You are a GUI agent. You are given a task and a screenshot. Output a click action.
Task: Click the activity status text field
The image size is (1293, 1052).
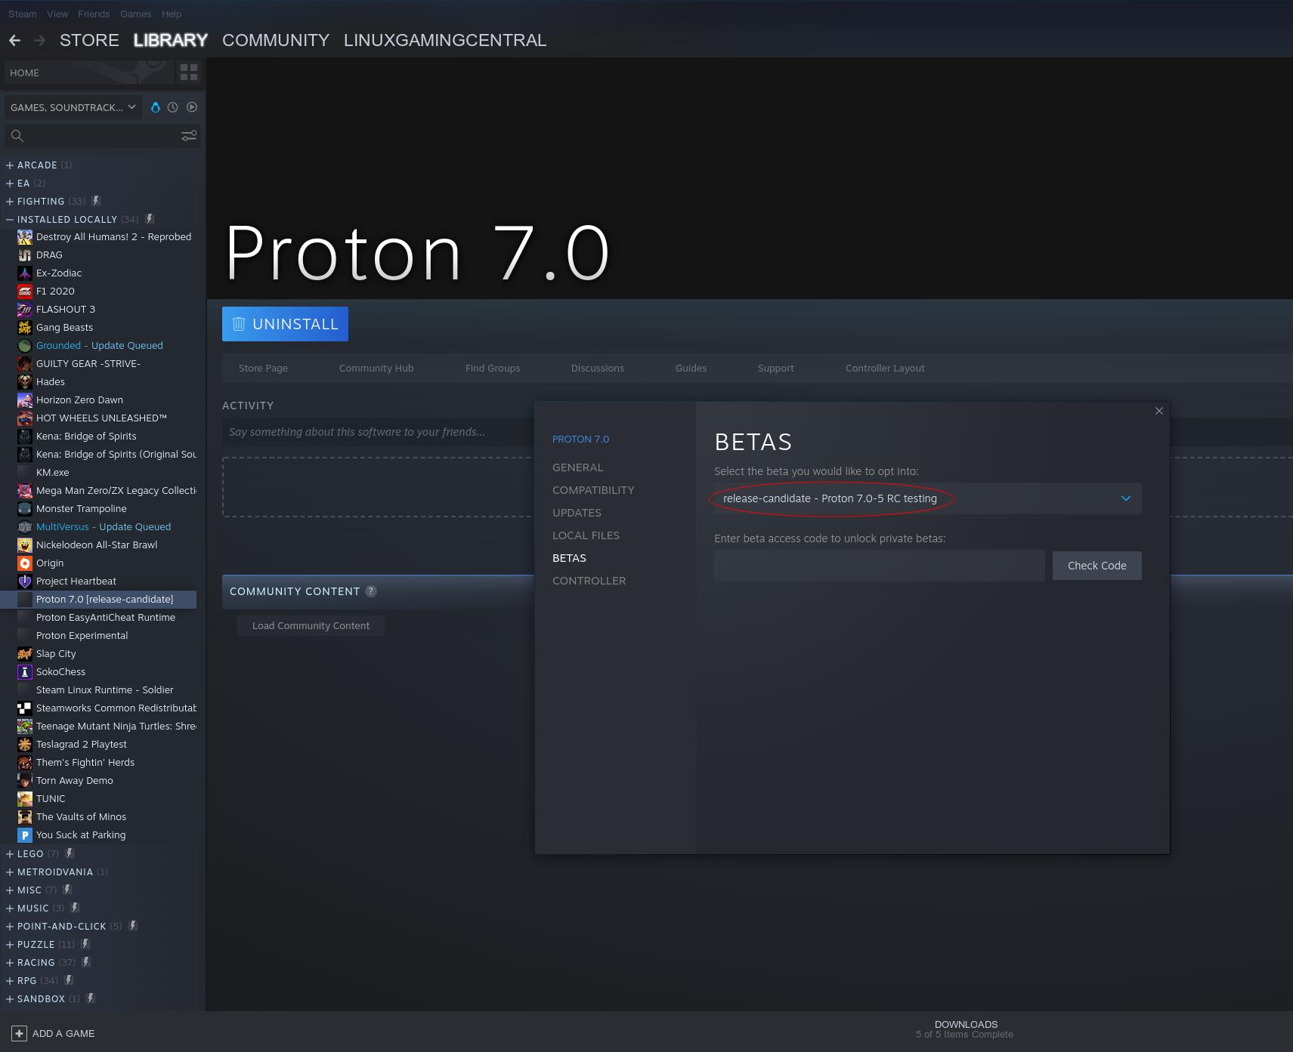pos(378,432)
